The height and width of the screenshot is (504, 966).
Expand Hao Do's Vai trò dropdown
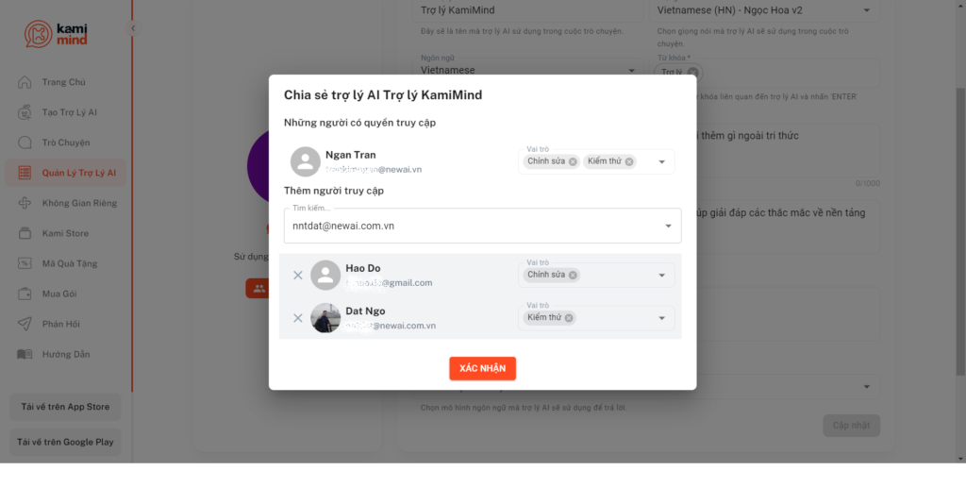coord(661,276)
